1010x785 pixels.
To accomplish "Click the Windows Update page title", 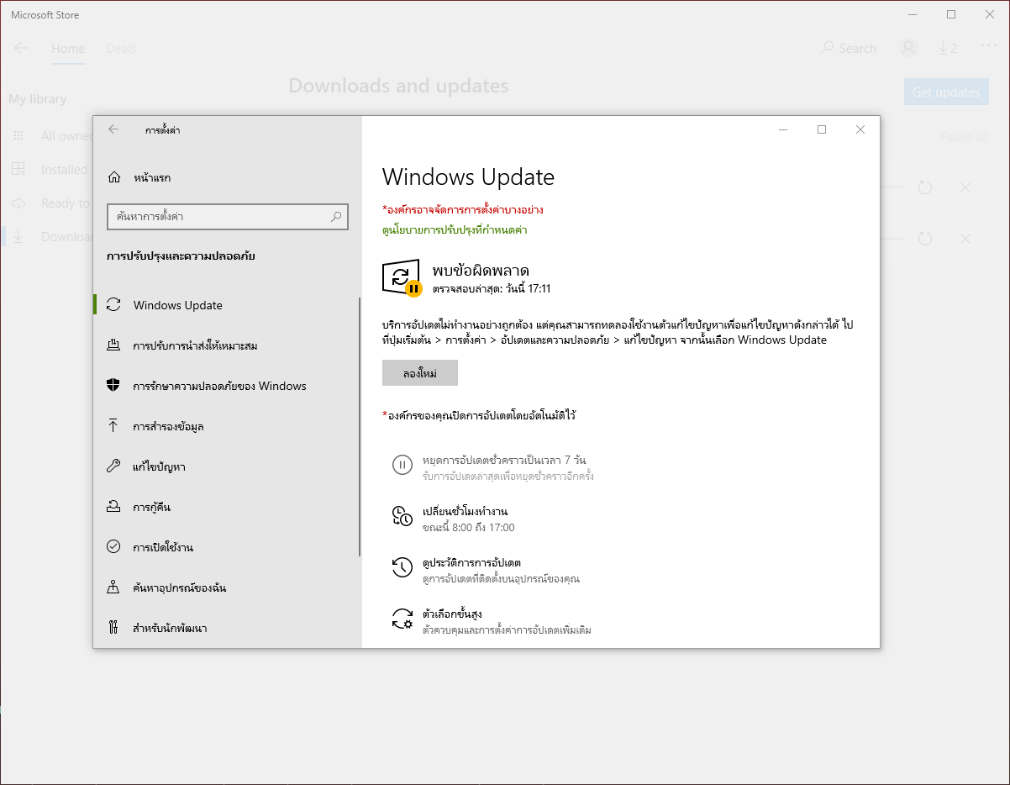I will point(468,177).
